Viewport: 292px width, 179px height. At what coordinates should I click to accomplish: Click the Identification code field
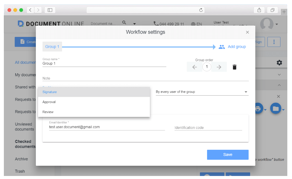(208, 128)
